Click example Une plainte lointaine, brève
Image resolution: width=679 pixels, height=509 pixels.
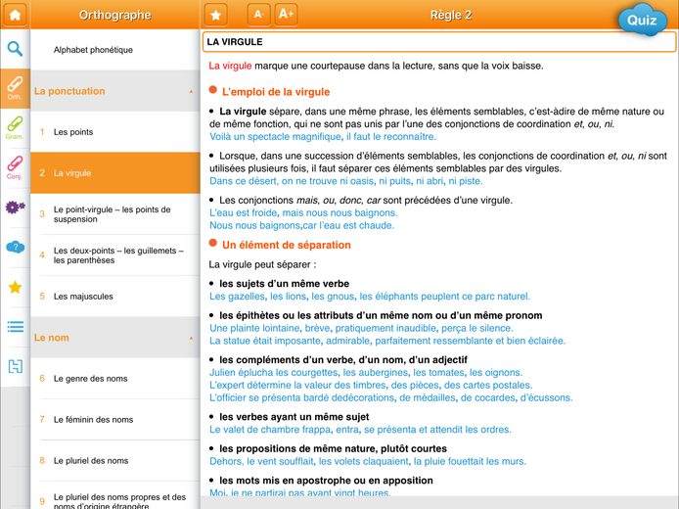point(361,328)
